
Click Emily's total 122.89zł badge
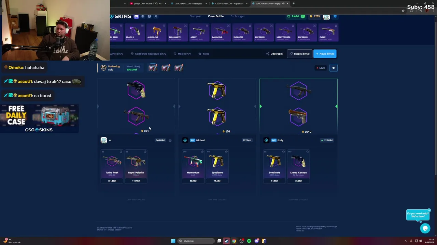coord(327,140)
